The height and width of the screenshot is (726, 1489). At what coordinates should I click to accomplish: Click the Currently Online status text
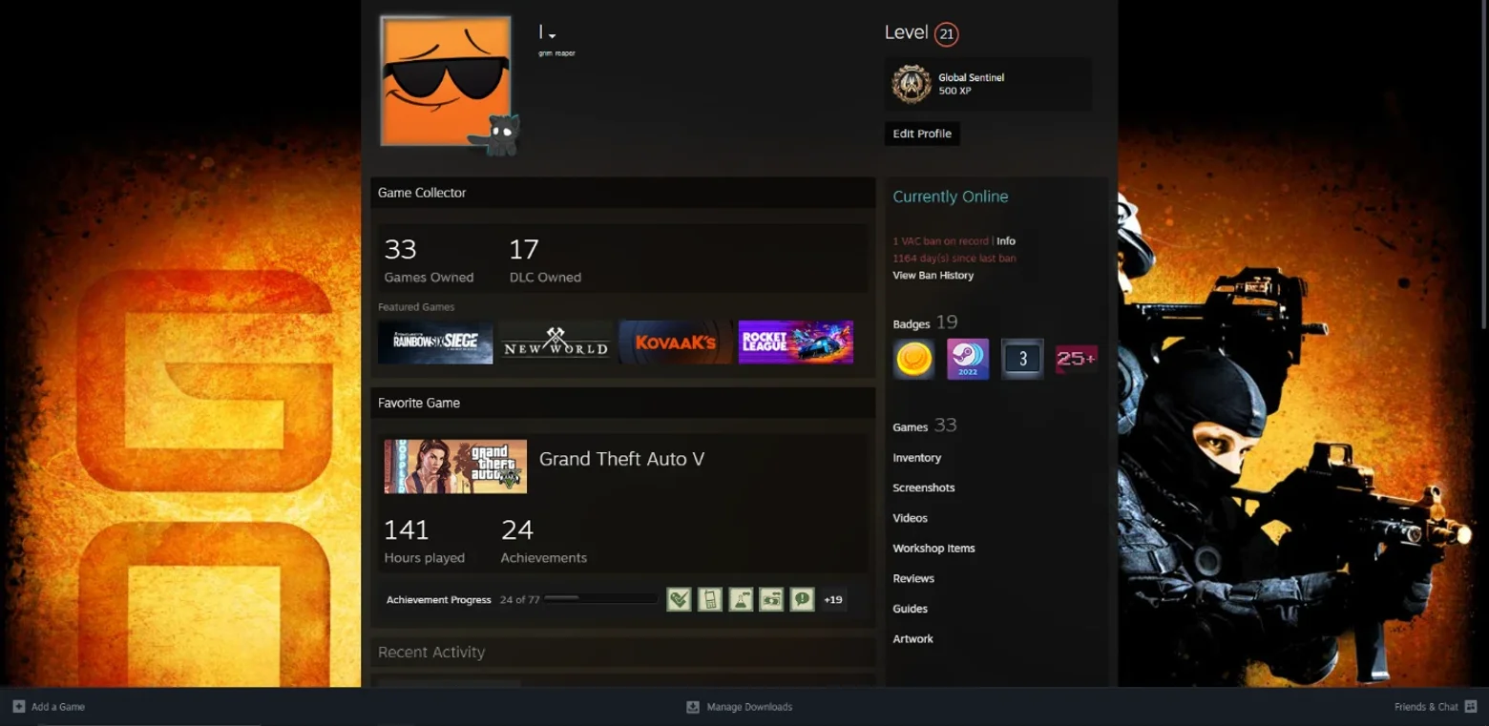click(x=951, y=197)
